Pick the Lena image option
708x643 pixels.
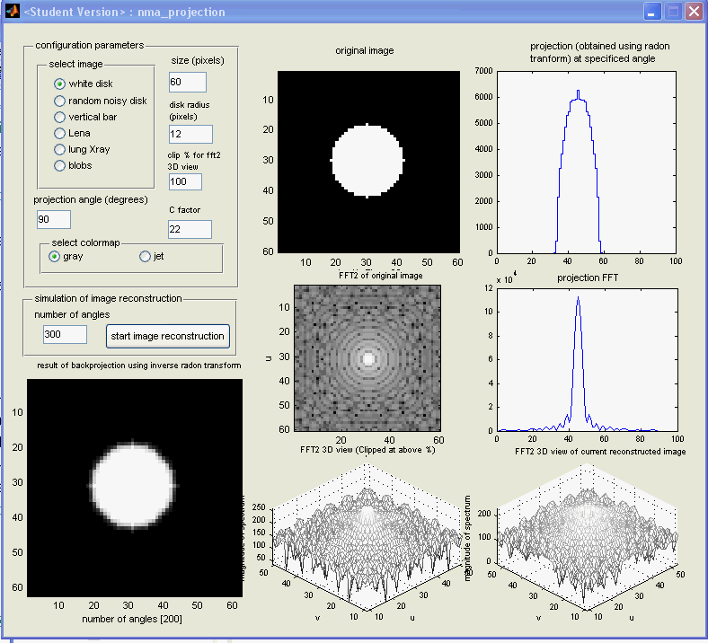pyautogui.click(x=60, y=133)
